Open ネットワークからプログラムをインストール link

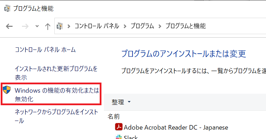point(56,116)
